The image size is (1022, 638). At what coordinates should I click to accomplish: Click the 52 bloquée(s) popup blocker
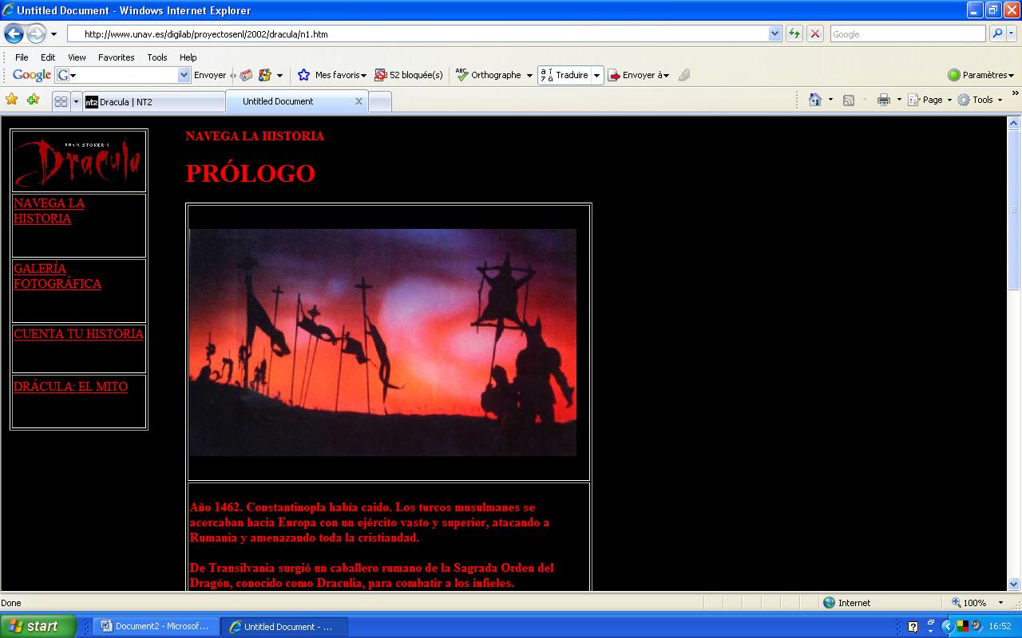tap(409, 75)
